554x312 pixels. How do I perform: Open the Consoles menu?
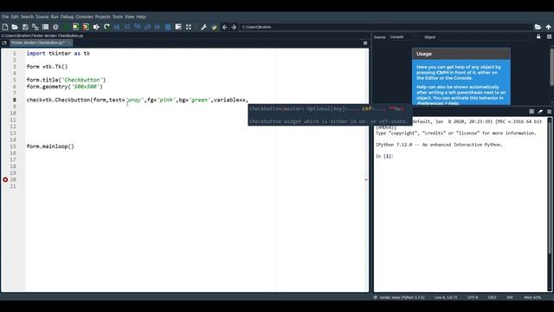click(x=84, y=16)
